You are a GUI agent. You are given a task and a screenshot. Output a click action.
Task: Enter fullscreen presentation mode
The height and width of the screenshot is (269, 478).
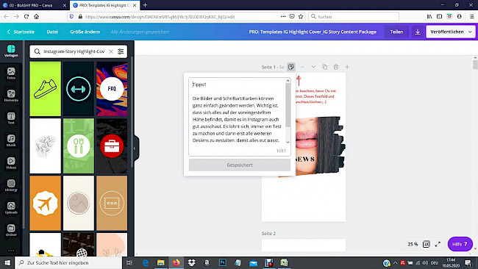[x=438, y=244]
